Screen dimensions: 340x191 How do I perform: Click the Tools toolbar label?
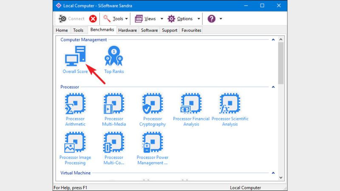click(118, 19)
